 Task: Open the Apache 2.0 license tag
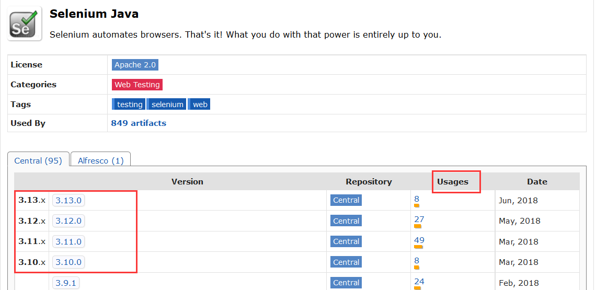coord(135,65)
